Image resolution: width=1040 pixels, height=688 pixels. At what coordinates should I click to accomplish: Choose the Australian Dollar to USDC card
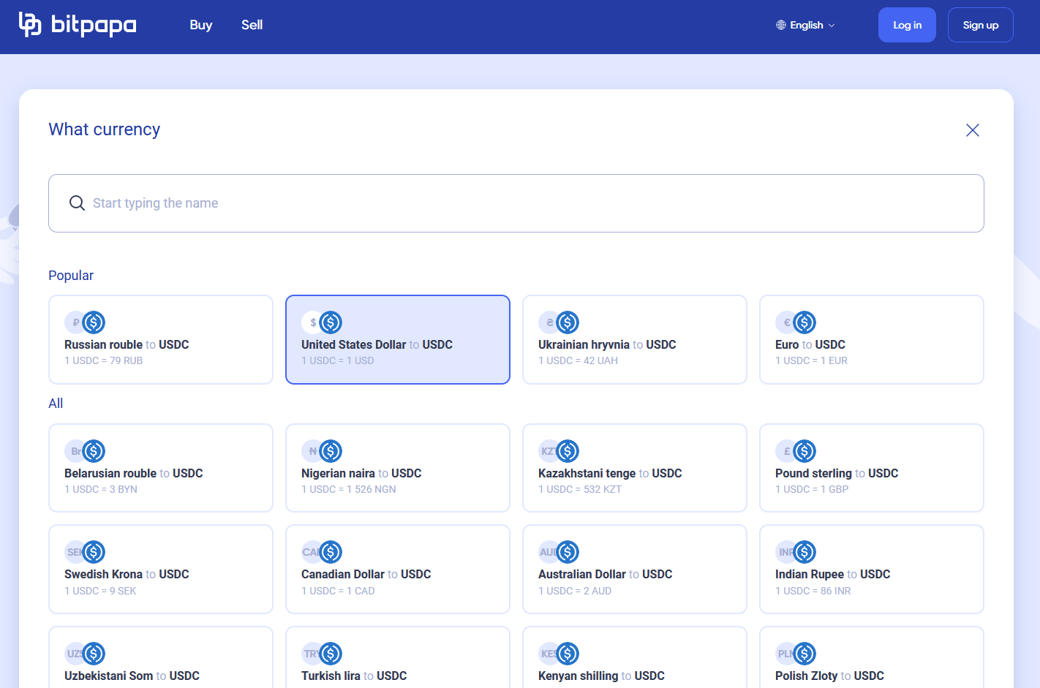(635, 570)
